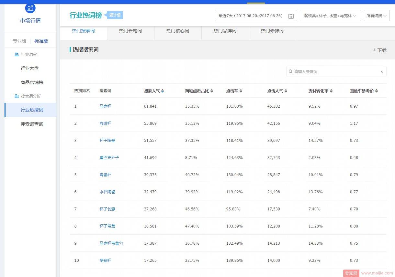Open the date range calendar icon
The height and width of the screenshot is (277, 395).
[291, 16]
